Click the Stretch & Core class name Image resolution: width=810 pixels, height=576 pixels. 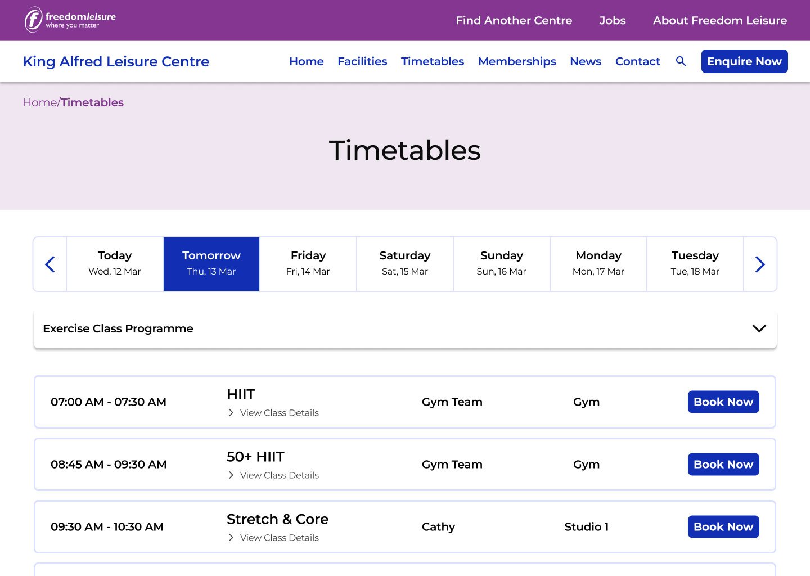pyautogui.click(x=278, y=519)
